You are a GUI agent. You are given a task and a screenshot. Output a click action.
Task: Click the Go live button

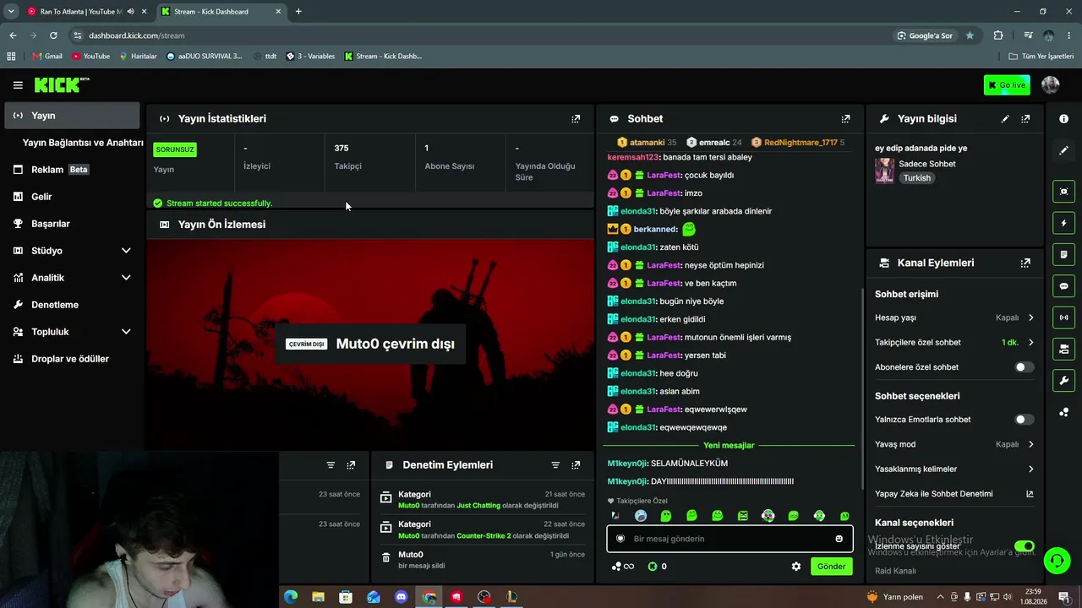[x=1007, y=85]
